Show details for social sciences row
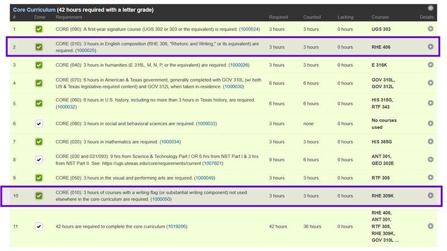The width and height of the screenshot is (447, 251). click(x=430, y=123)
